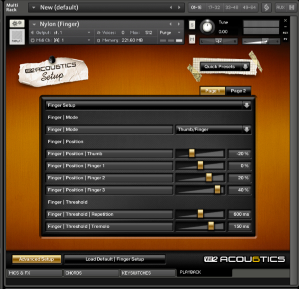Image resolution: width=299 pixels, height=289 pixels.
Task: Click the Solo S button
Action: 192,25
